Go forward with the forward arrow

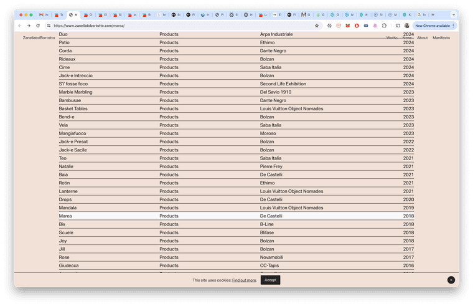pos(29,26)
